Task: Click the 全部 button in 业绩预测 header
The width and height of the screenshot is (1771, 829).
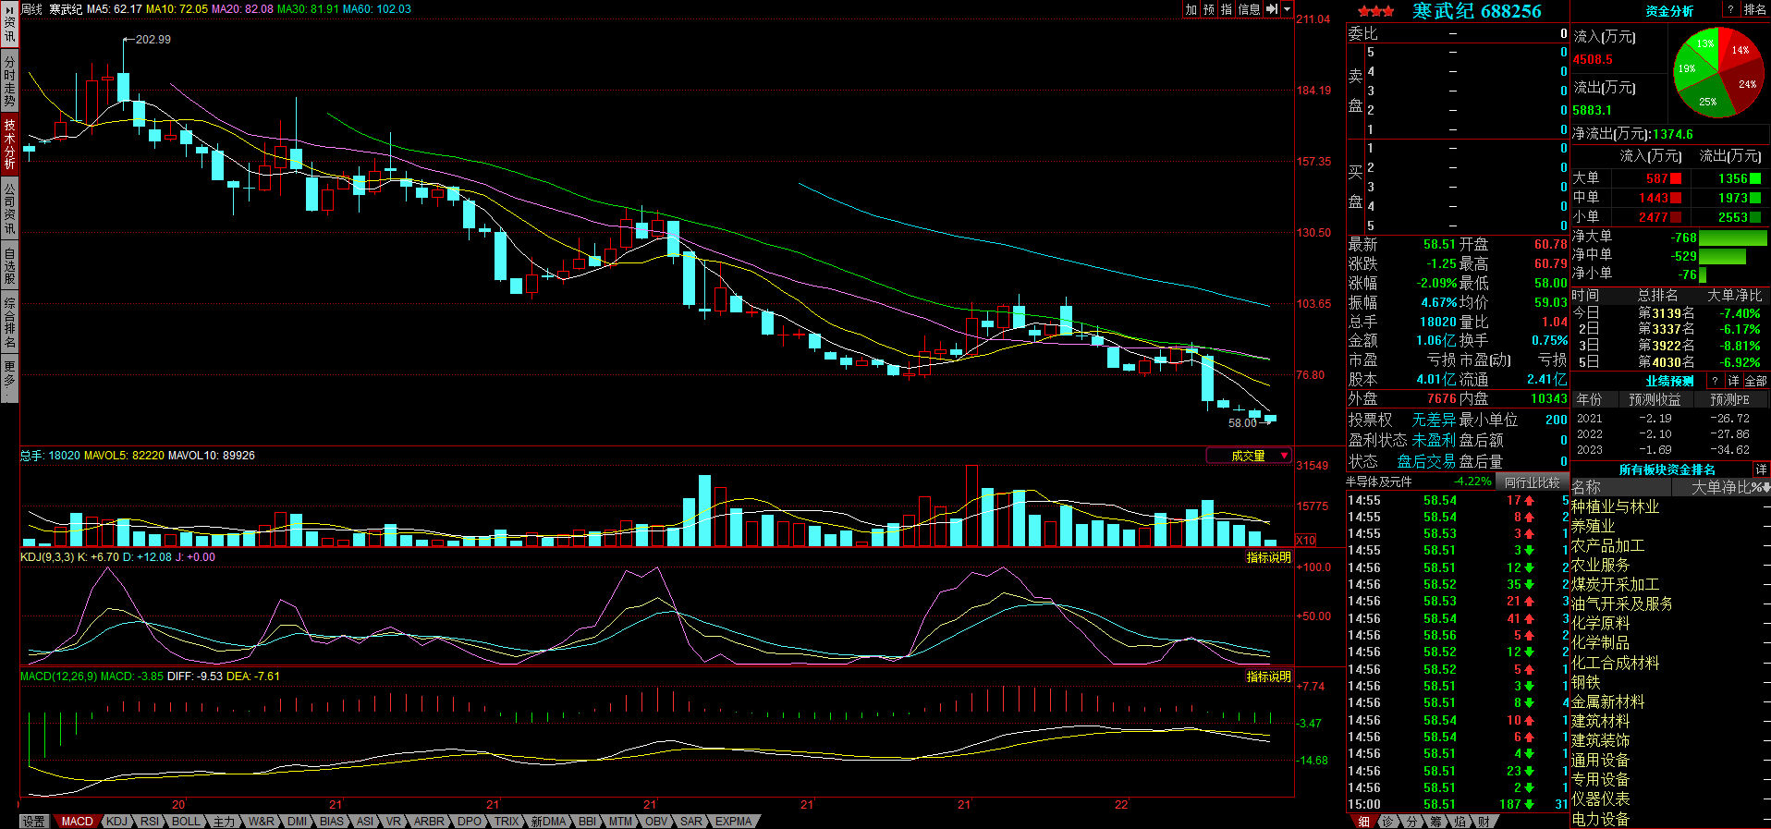Action: (1754, 381)
